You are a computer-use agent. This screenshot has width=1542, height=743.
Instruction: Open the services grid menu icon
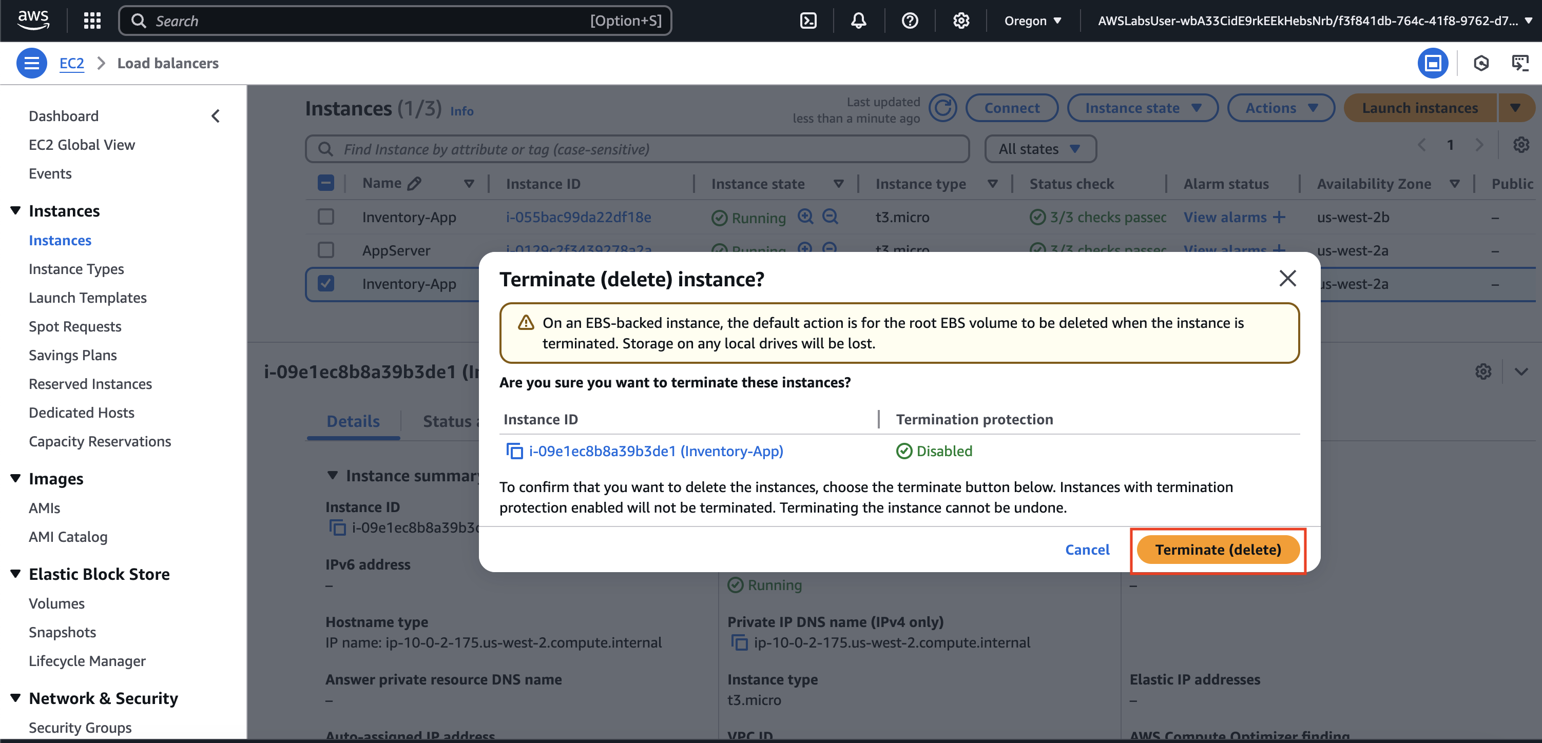pos(92,21)
